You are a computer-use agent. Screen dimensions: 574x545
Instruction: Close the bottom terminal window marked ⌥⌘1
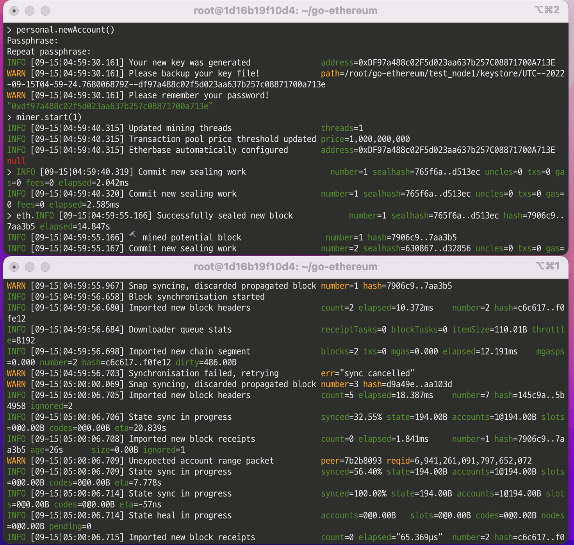[x=14, y=267]
